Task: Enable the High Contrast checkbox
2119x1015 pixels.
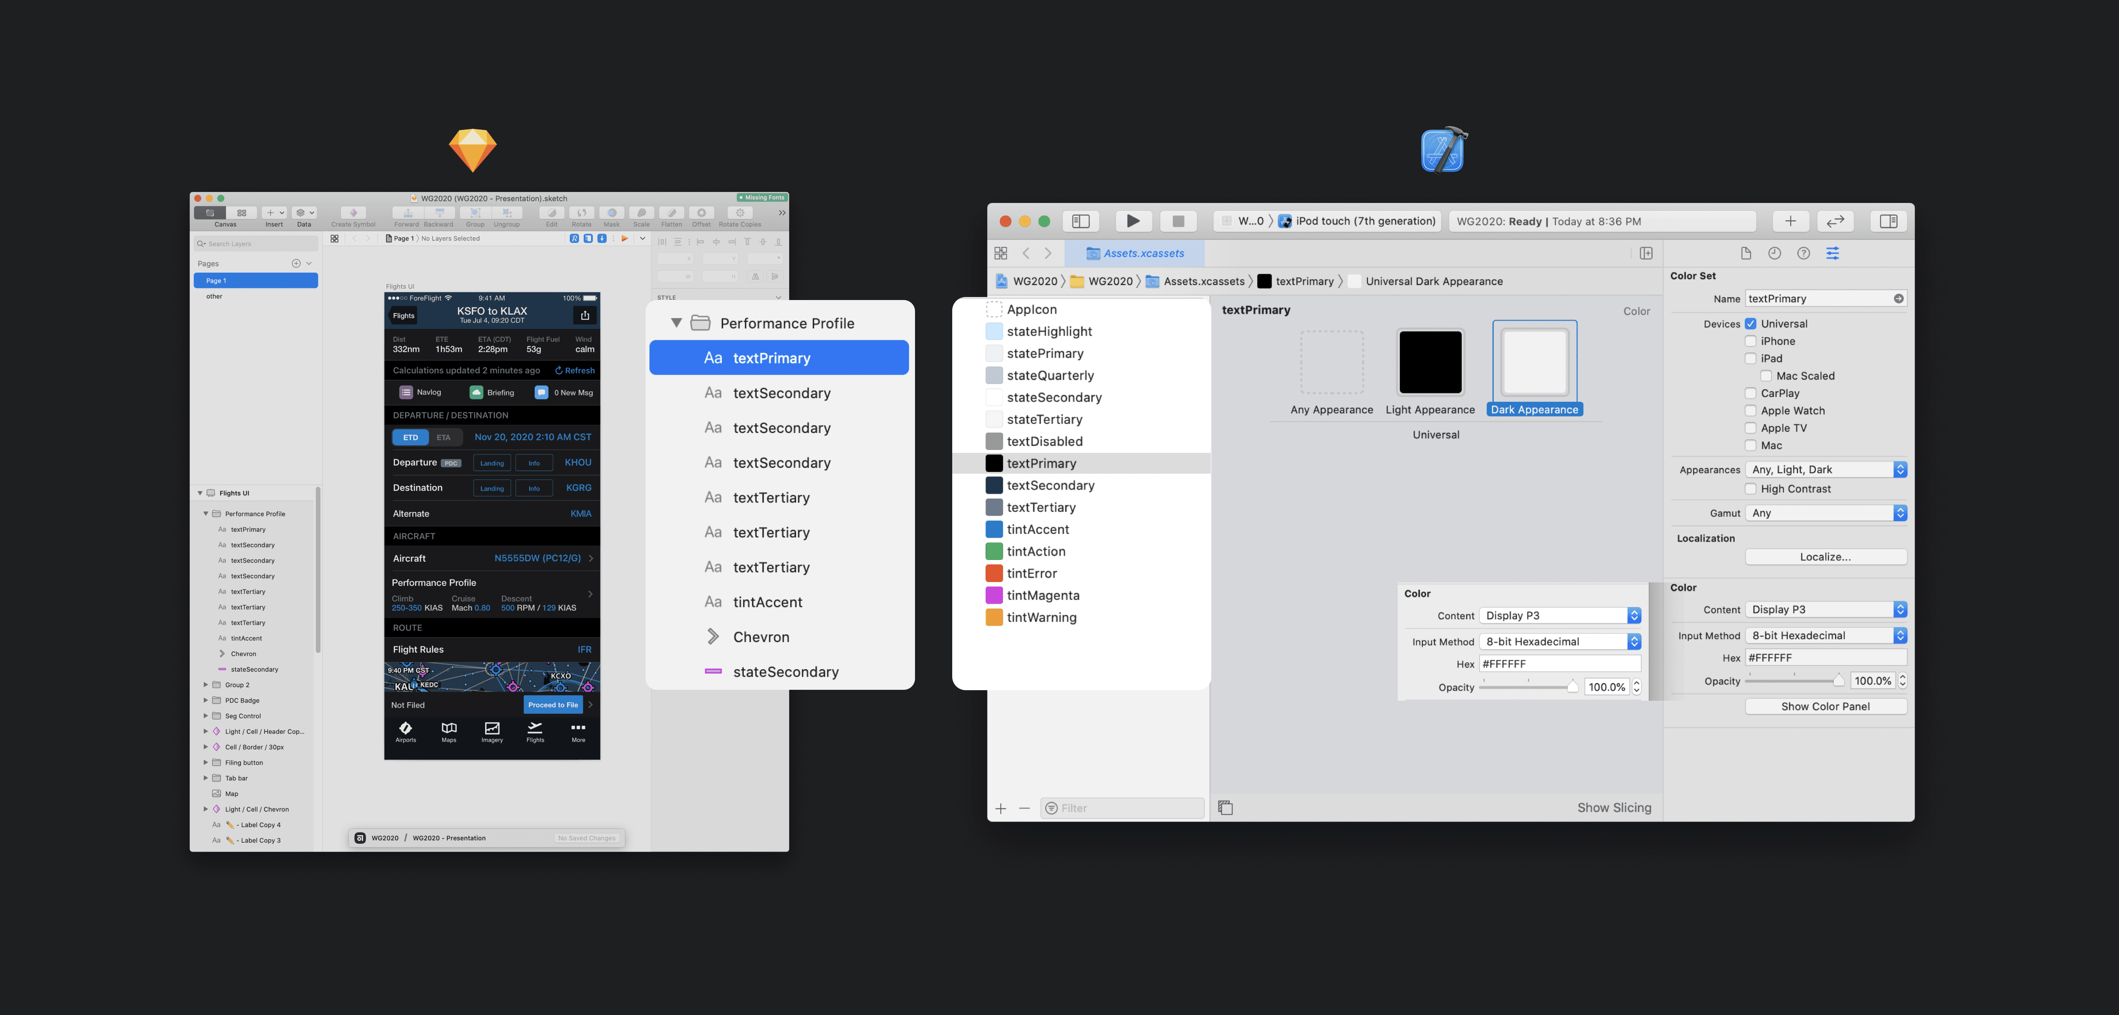Action: (1750, 489)
